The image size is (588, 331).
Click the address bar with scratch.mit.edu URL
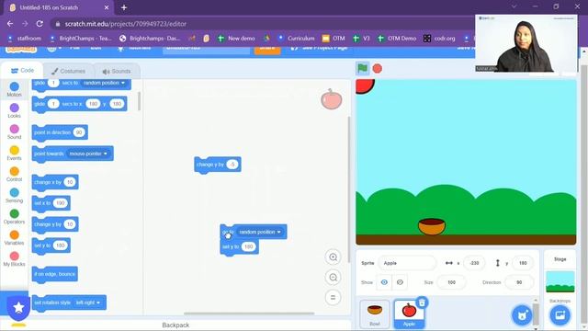point(263,24)
